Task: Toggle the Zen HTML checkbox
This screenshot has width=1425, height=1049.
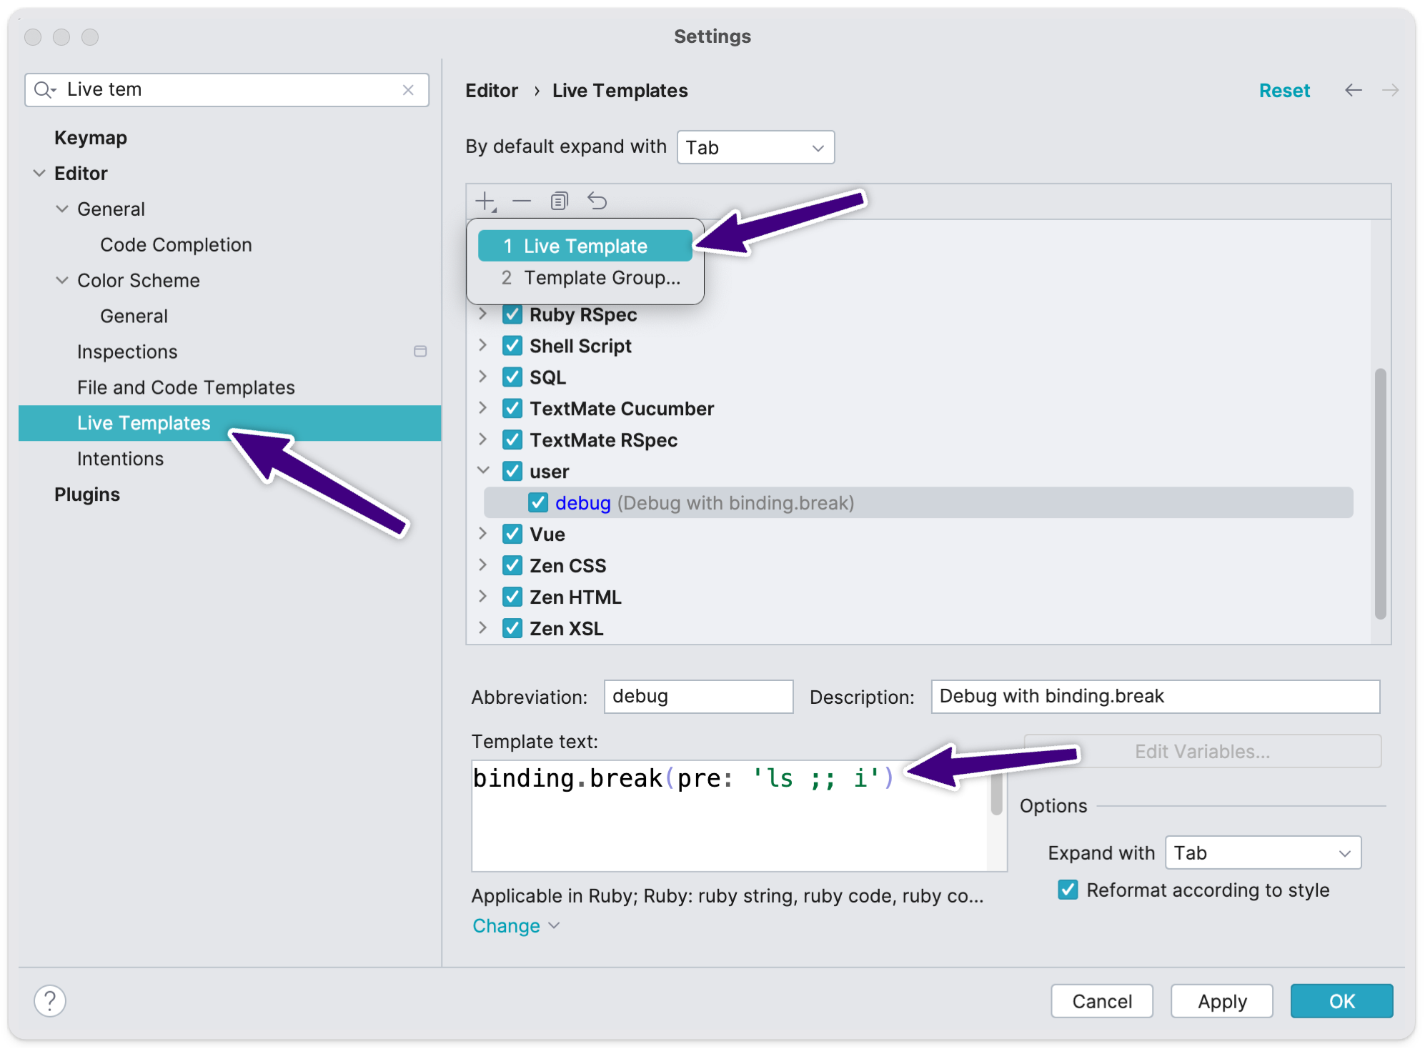Action: [512, 597]
